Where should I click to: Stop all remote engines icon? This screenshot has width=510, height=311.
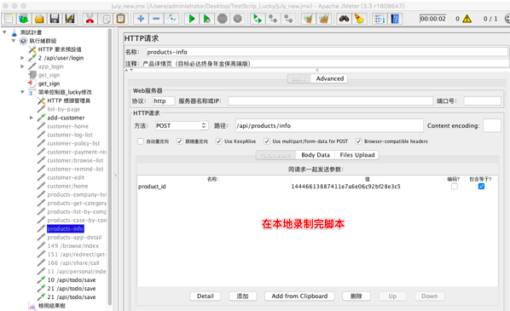273,19
